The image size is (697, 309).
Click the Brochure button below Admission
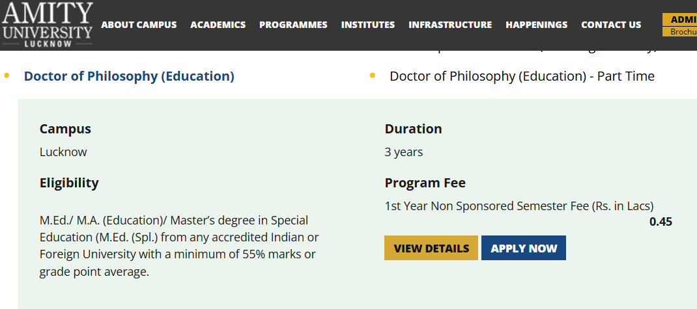tap(679, 32)
